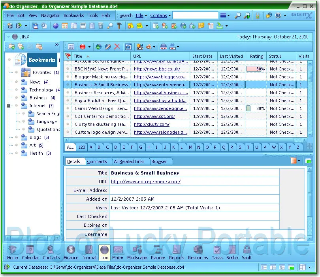Image resolution: width=320 pixels, height=277 pixels.
Task: Click the find next magnifier with green arrow
Action: [247, 15]
